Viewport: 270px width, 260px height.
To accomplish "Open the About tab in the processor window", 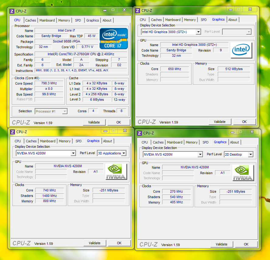I will click(x=107, y=20).
